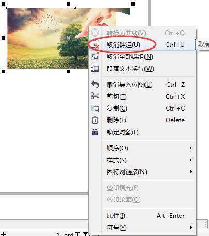Click the top-right black selection handle

pos(133,4)
